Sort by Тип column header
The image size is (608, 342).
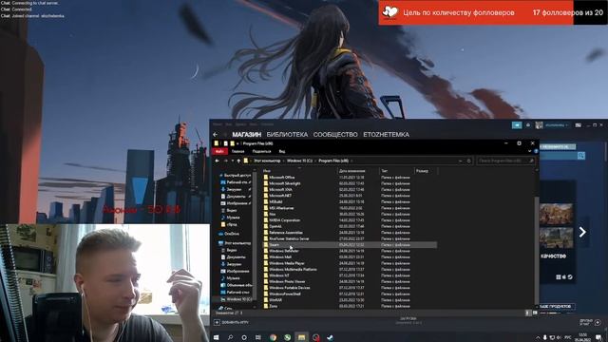[384, 171]
